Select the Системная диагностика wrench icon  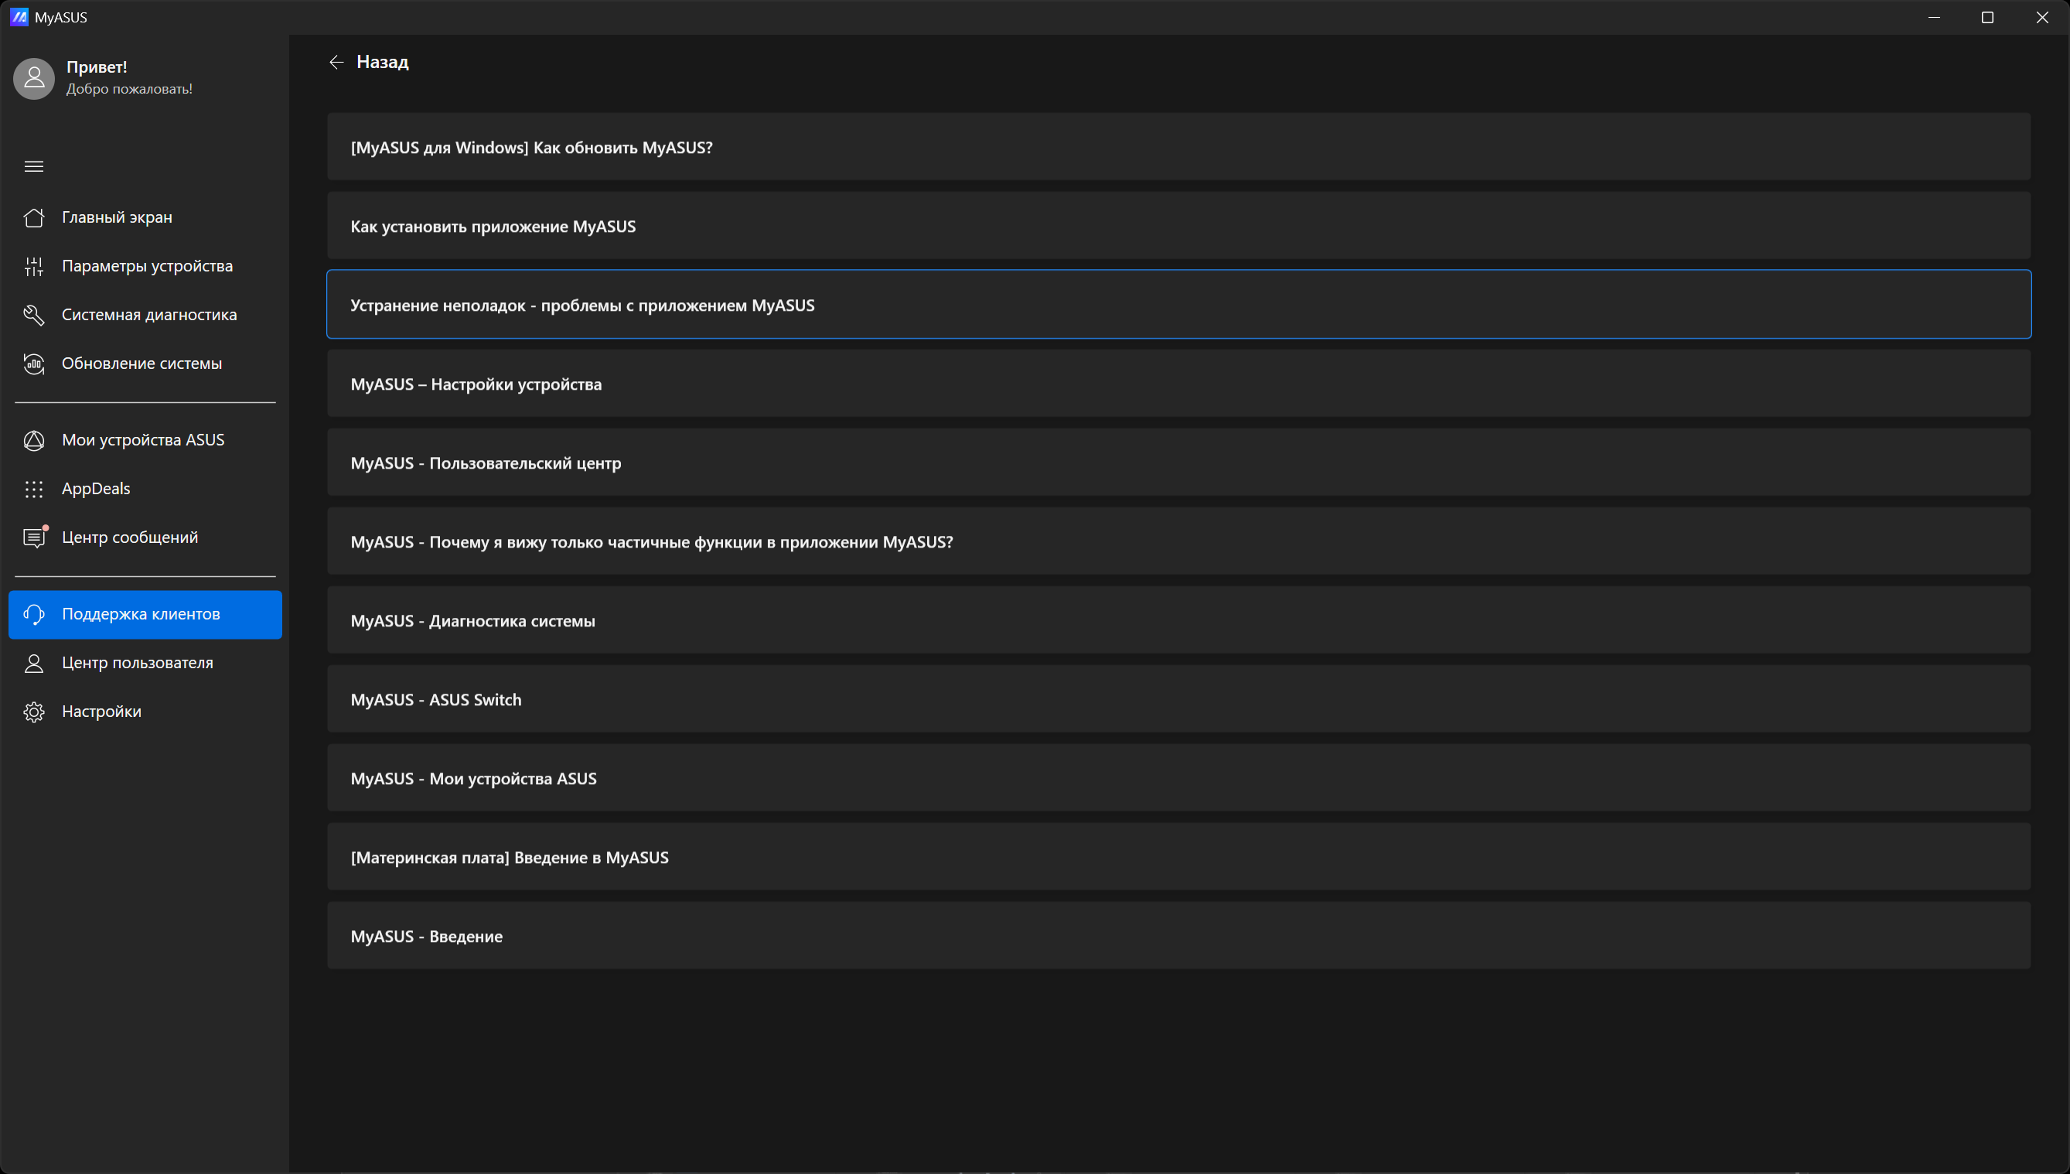coord(34,315)
